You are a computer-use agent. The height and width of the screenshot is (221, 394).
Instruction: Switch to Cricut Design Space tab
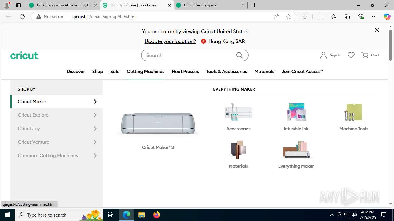click(211, 5)
